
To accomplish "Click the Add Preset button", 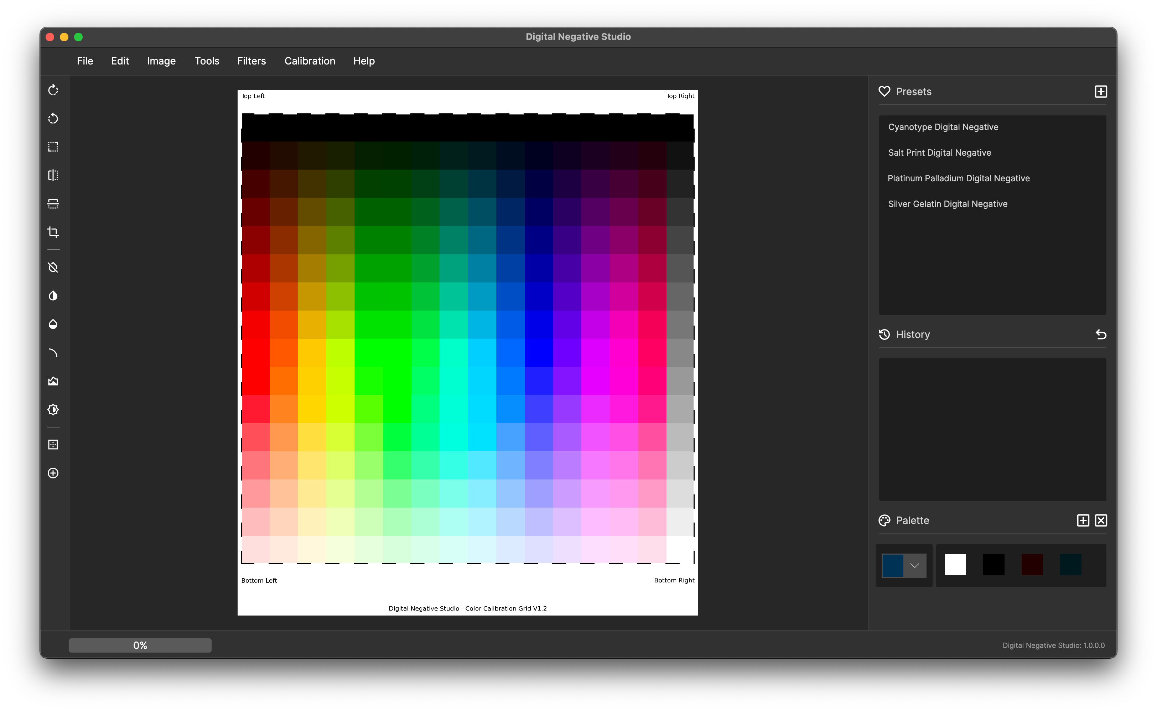I will click(x=1100, y=91).
